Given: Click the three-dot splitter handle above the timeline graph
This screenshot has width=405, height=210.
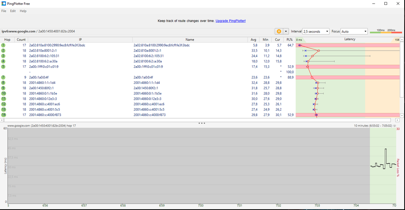Looking at the screenshot, I should 202,123.
